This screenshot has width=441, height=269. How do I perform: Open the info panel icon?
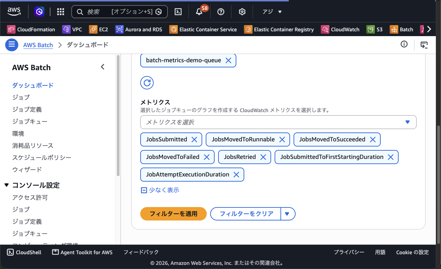(x=404, y=44)
